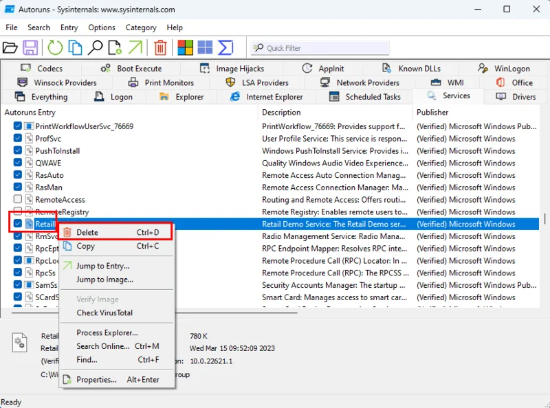Switch to the AppInit tab

(x=322, y=69)
